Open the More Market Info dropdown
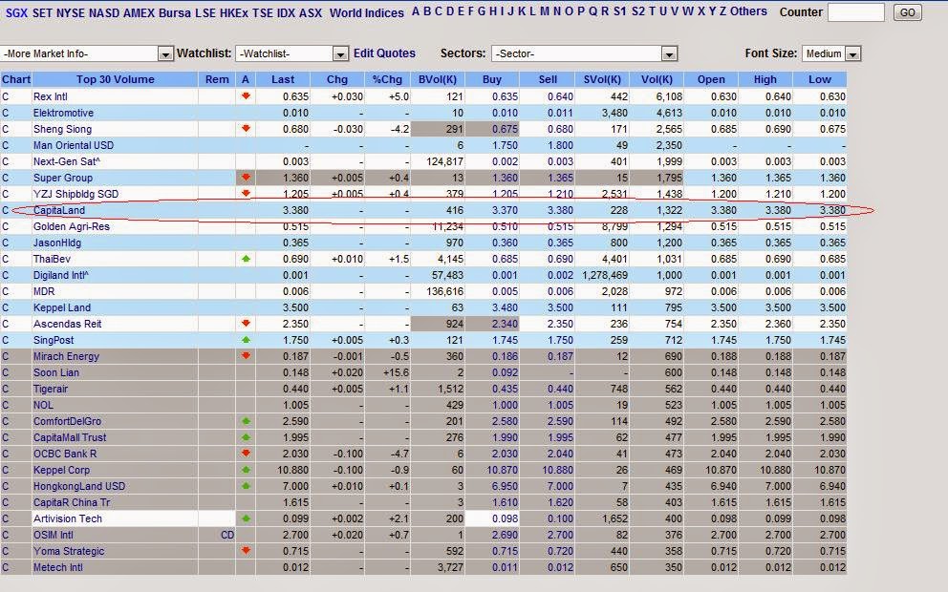Screen dimensions: 948x592 tap(165, 53)
